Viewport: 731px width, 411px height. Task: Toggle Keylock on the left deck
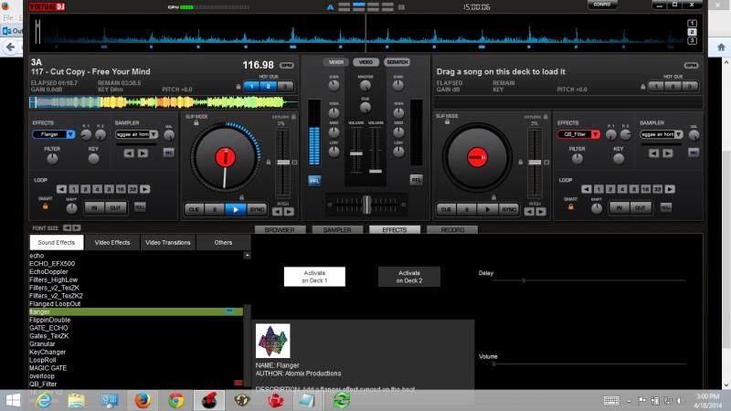pyautogui.click(x=293, y=117)
